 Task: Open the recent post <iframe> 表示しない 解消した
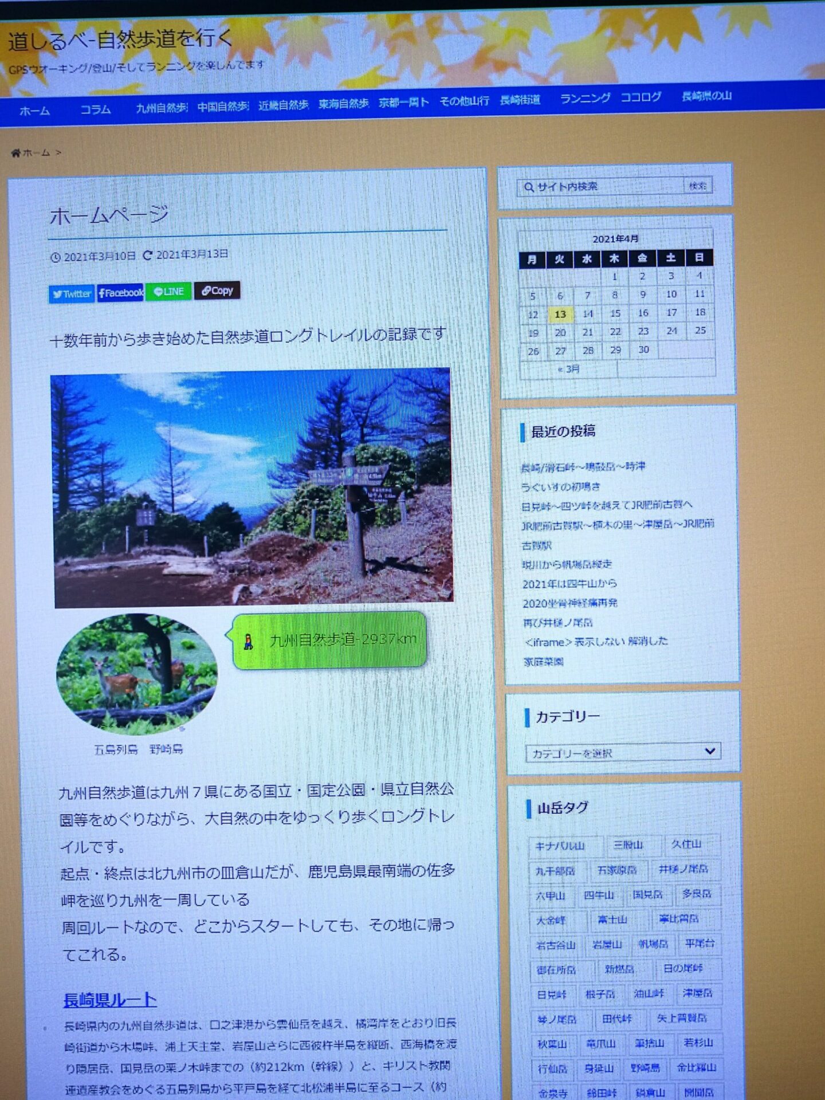[596, 641]
